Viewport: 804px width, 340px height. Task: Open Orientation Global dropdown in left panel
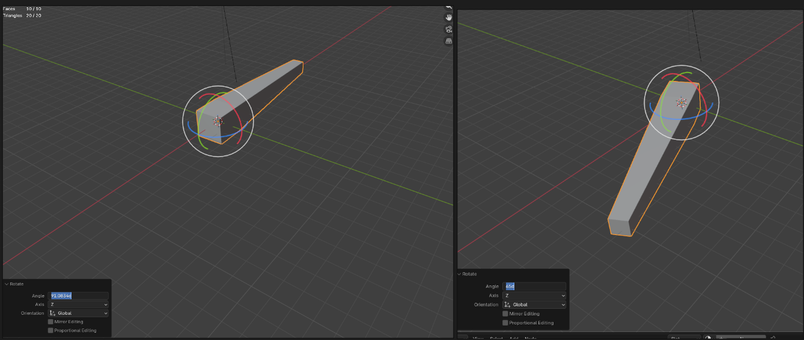(79, 313)
